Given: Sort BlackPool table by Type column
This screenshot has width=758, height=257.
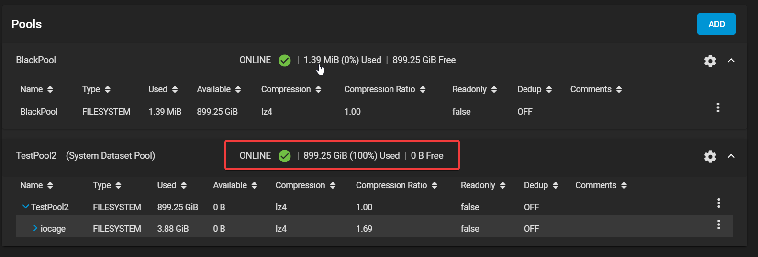Looking at the screenshot, I should pos(96,89).
